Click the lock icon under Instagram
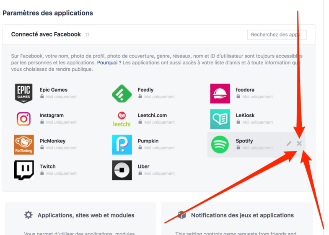The height and width of the screenshot is (235, 329). click(x=42, y=122)
